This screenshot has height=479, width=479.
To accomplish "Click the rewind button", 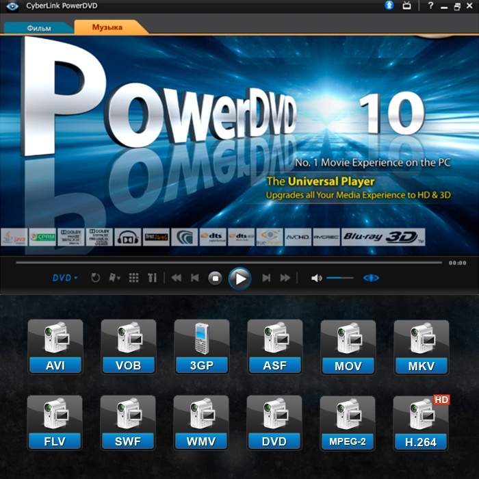I will click(177, 278).
